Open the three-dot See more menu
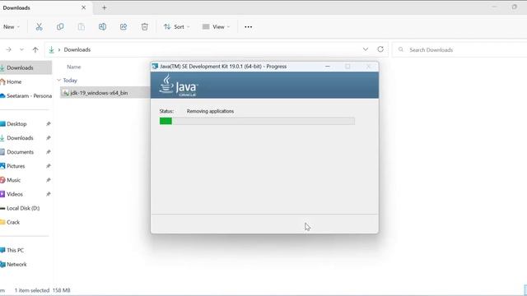The height and width of the screenshot is (296, 527). 249,27
